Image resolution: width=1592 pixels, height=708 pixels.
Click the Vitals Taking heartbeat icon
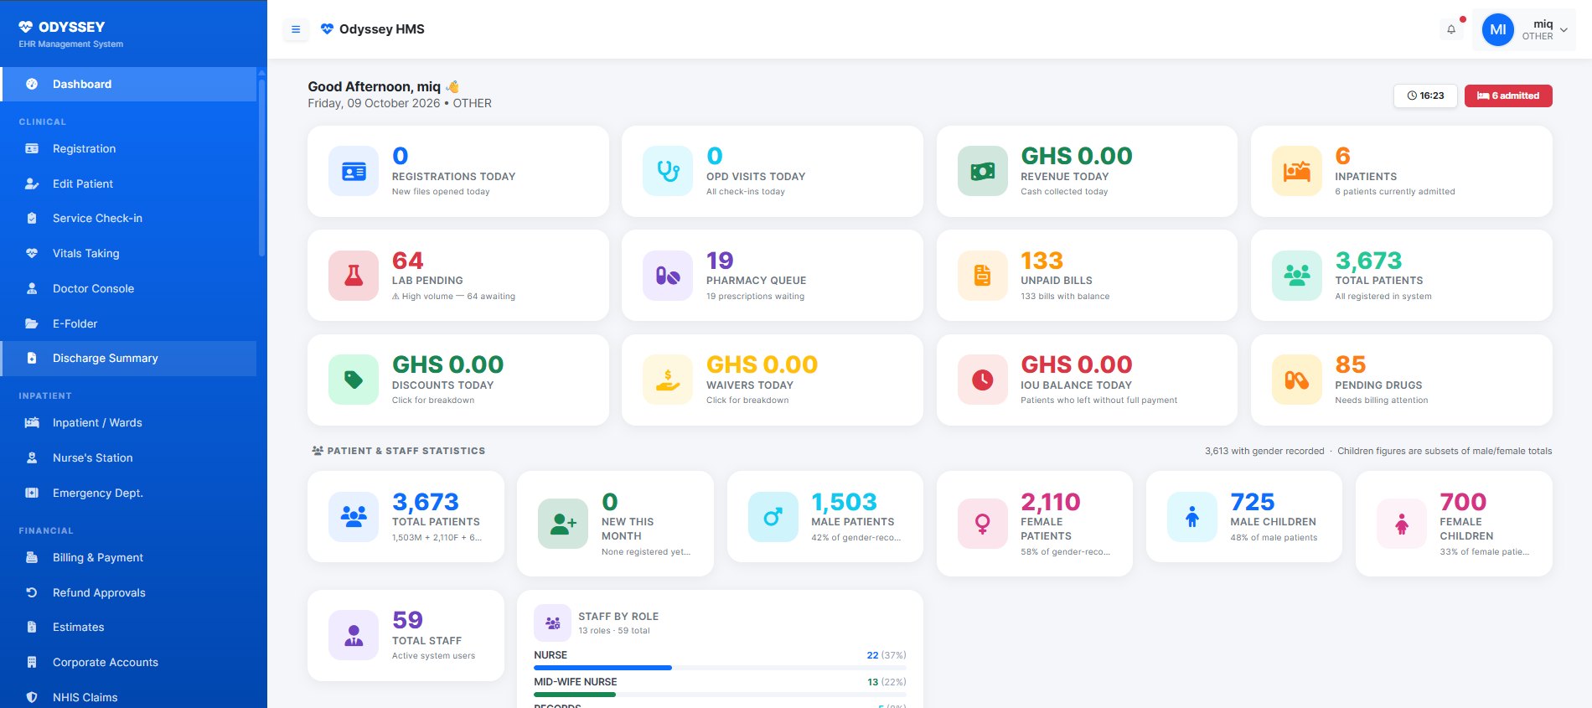32,253
